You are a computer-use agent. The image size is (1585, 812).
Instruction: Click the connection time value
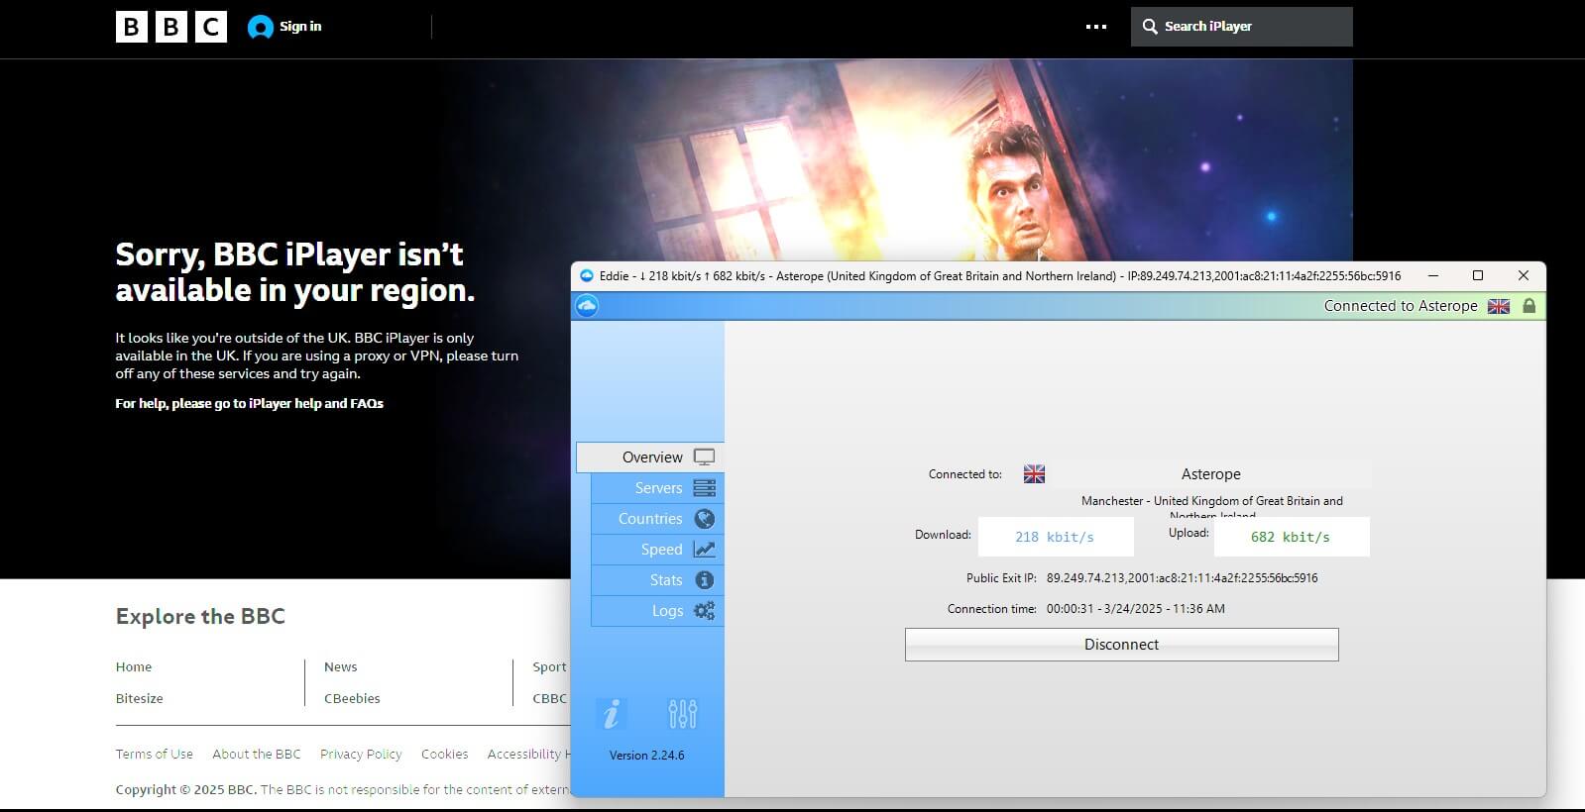click(x=1135, y=609)
